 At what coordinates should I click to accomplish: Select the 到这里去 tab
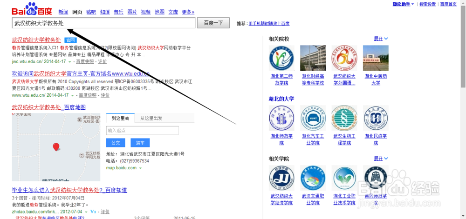(x=120, y=118)
